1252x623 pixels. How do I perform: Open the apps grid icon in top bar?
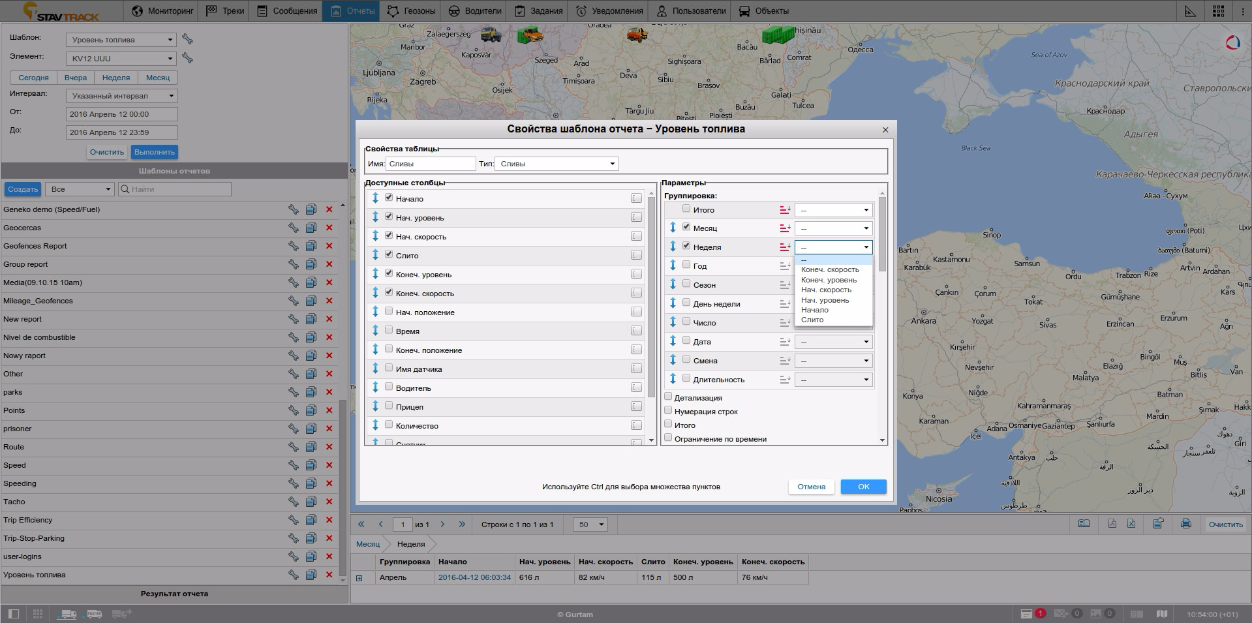point(1217,11)
